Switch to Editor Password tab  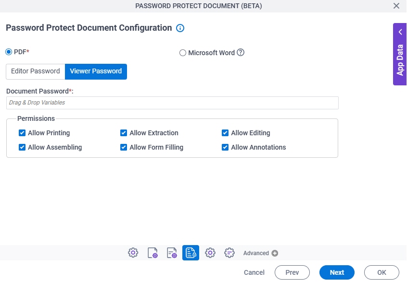click(36, 71)
